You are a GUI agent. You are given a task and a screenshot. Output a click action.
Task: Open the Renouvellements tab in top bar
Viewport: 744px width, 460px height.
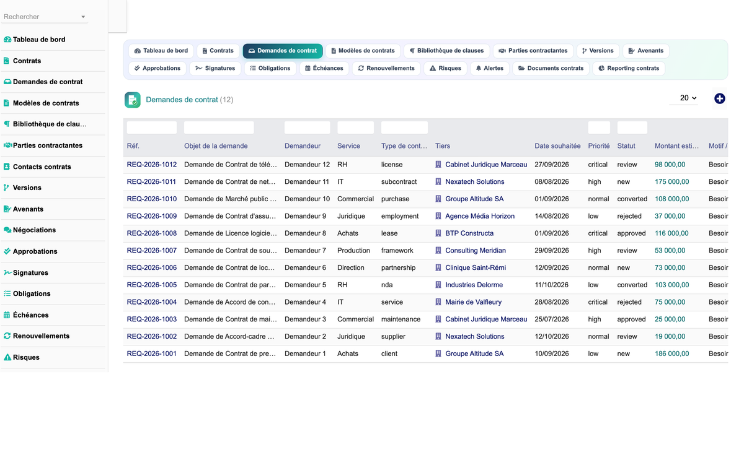point(386,68)
